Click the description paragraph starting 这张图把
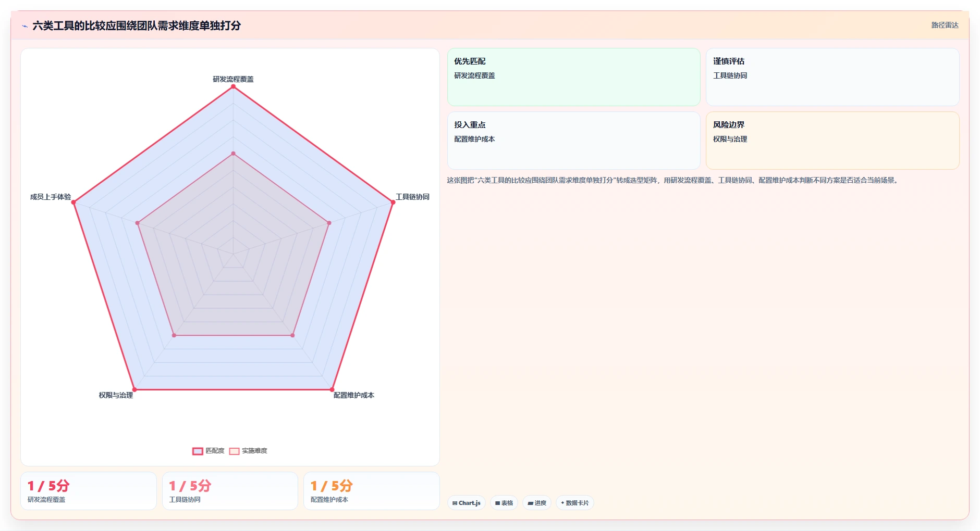Screen dimensions: 980x531 (x=673, y=180)
